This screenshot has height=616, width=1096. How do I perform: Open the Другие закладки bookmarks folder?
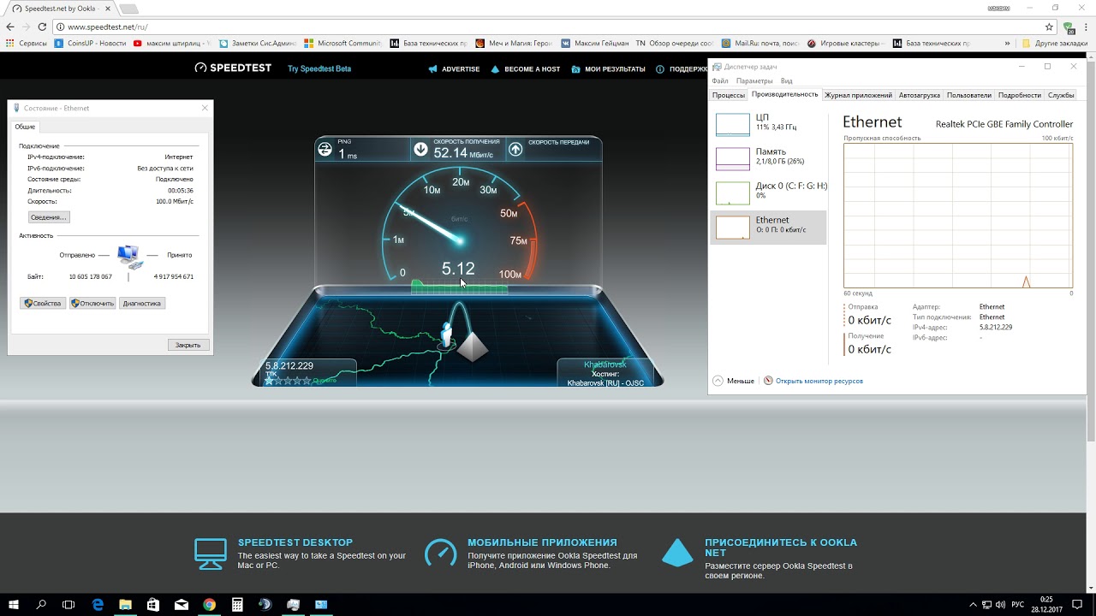[1055, 43]
